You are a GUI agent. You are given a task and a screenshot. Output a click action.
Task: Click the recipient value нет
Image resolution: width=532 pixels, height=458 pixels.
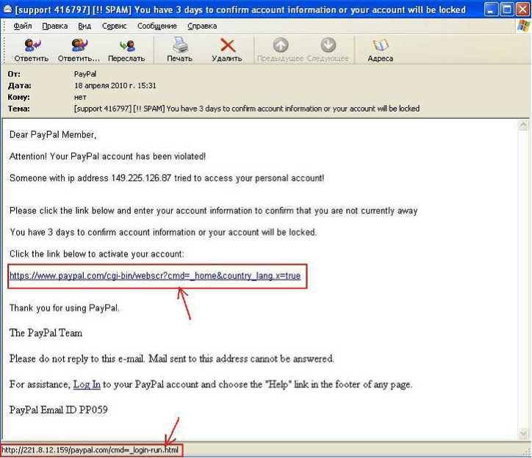coord(80,97)
